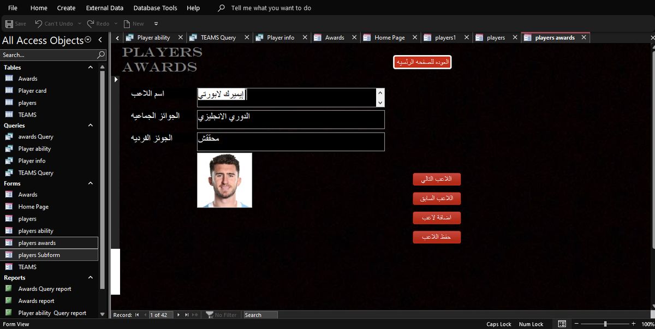
Task: Collapse the Reports group
Action: click(91, 277)
